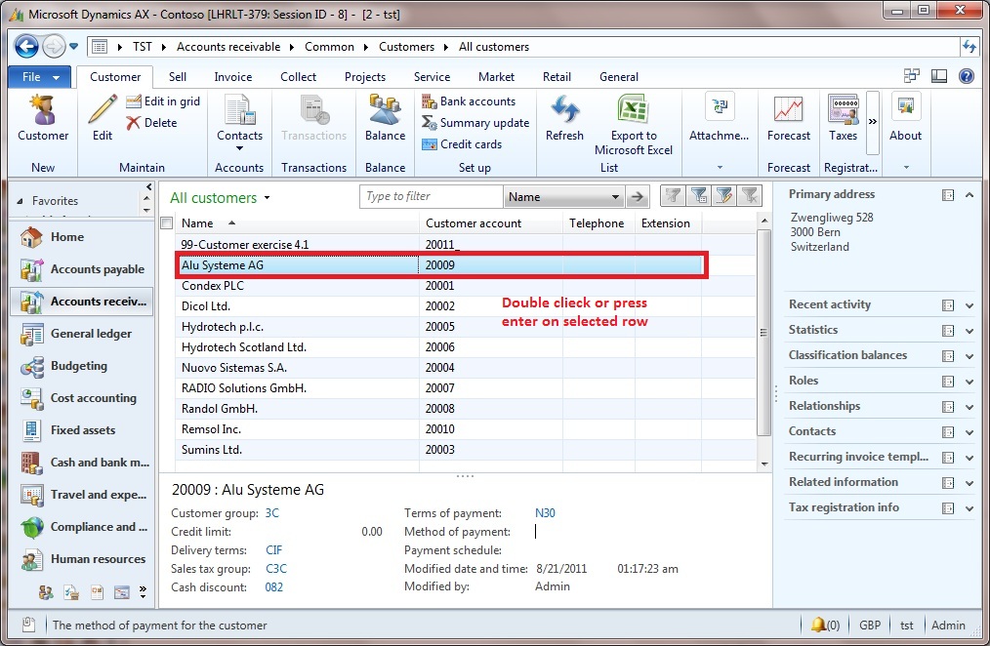Open Fixed assets module

pyautogui.click(x=81, y=430)
